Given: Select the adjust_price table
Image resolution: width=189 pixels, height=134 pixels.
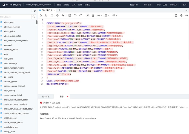Looking at the screenshot, I should pyautogui.click(x=9, y=31).
